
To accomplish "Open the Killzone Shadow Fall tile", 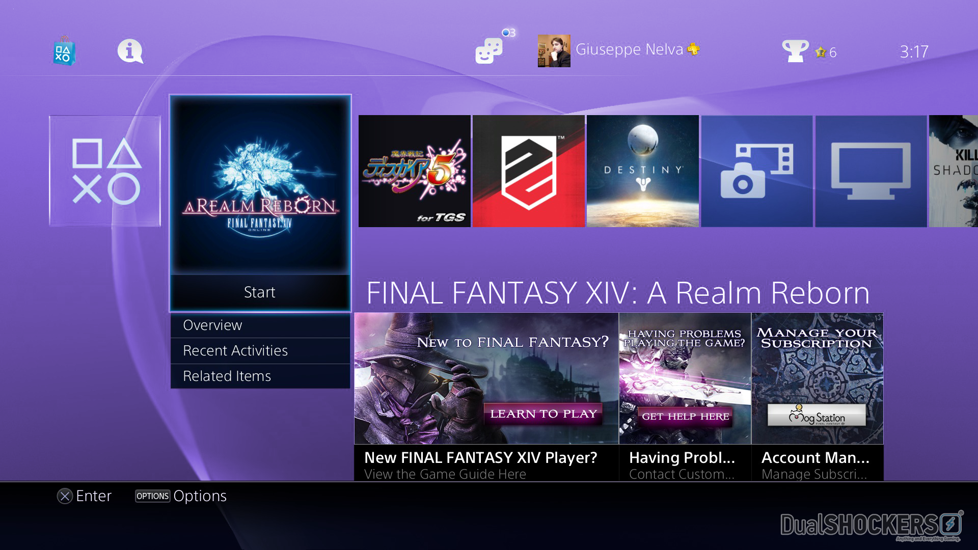I will [x=954, y=171].
